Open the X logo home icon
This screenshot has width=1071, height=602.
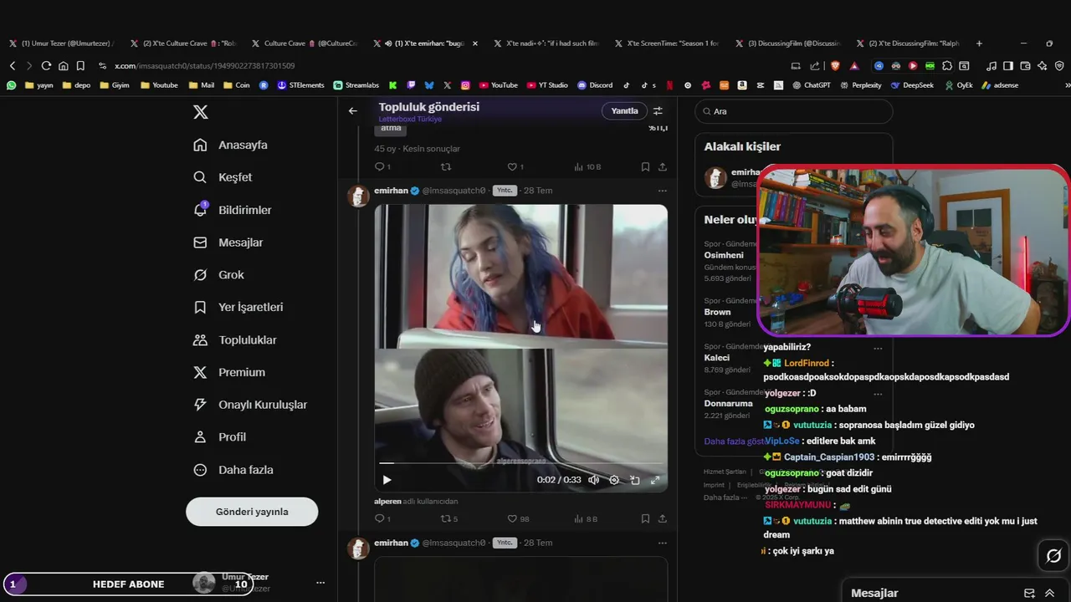pos(201,112)
